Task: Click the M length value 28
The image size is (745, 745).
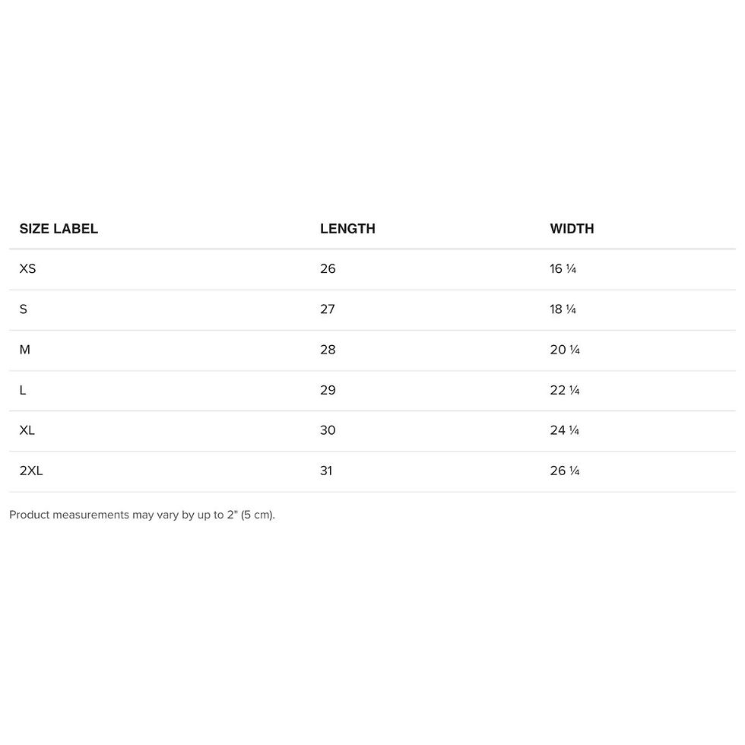Action: tap(328, 350)
